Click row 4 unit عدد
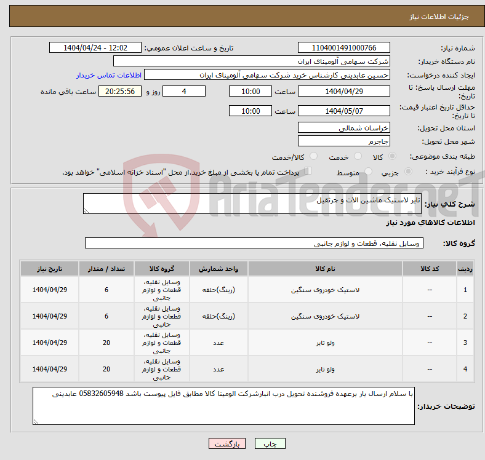Image resolution: width=485 pixels, height=460 pixels. pyautogui.click(x=218, y=369)
